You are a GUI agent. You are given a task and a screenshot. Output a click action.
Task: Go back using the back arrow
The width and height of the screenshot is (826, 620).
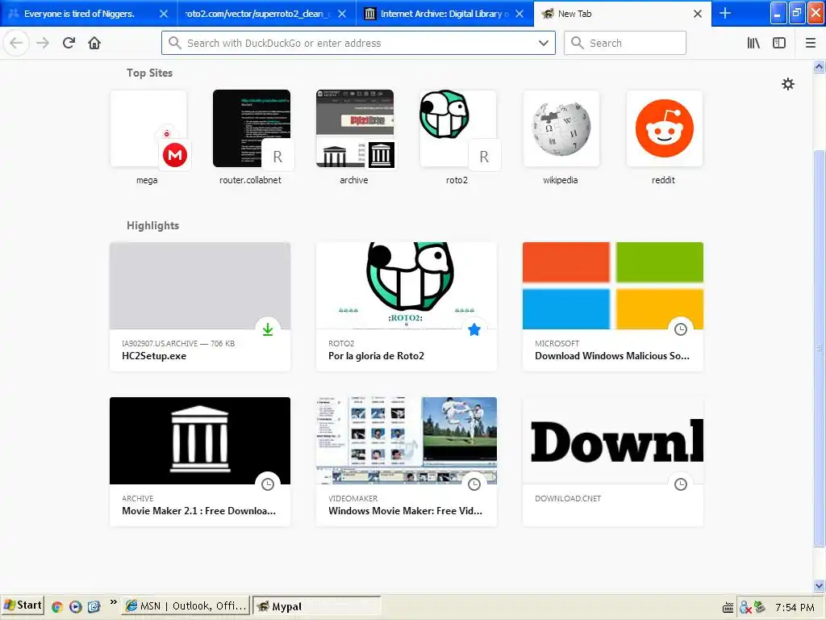[x=16, y=43]
